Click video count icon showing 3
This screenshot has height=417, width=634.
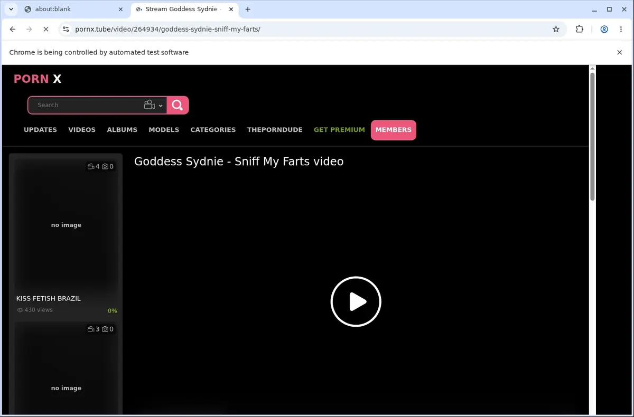click(91, 329)
